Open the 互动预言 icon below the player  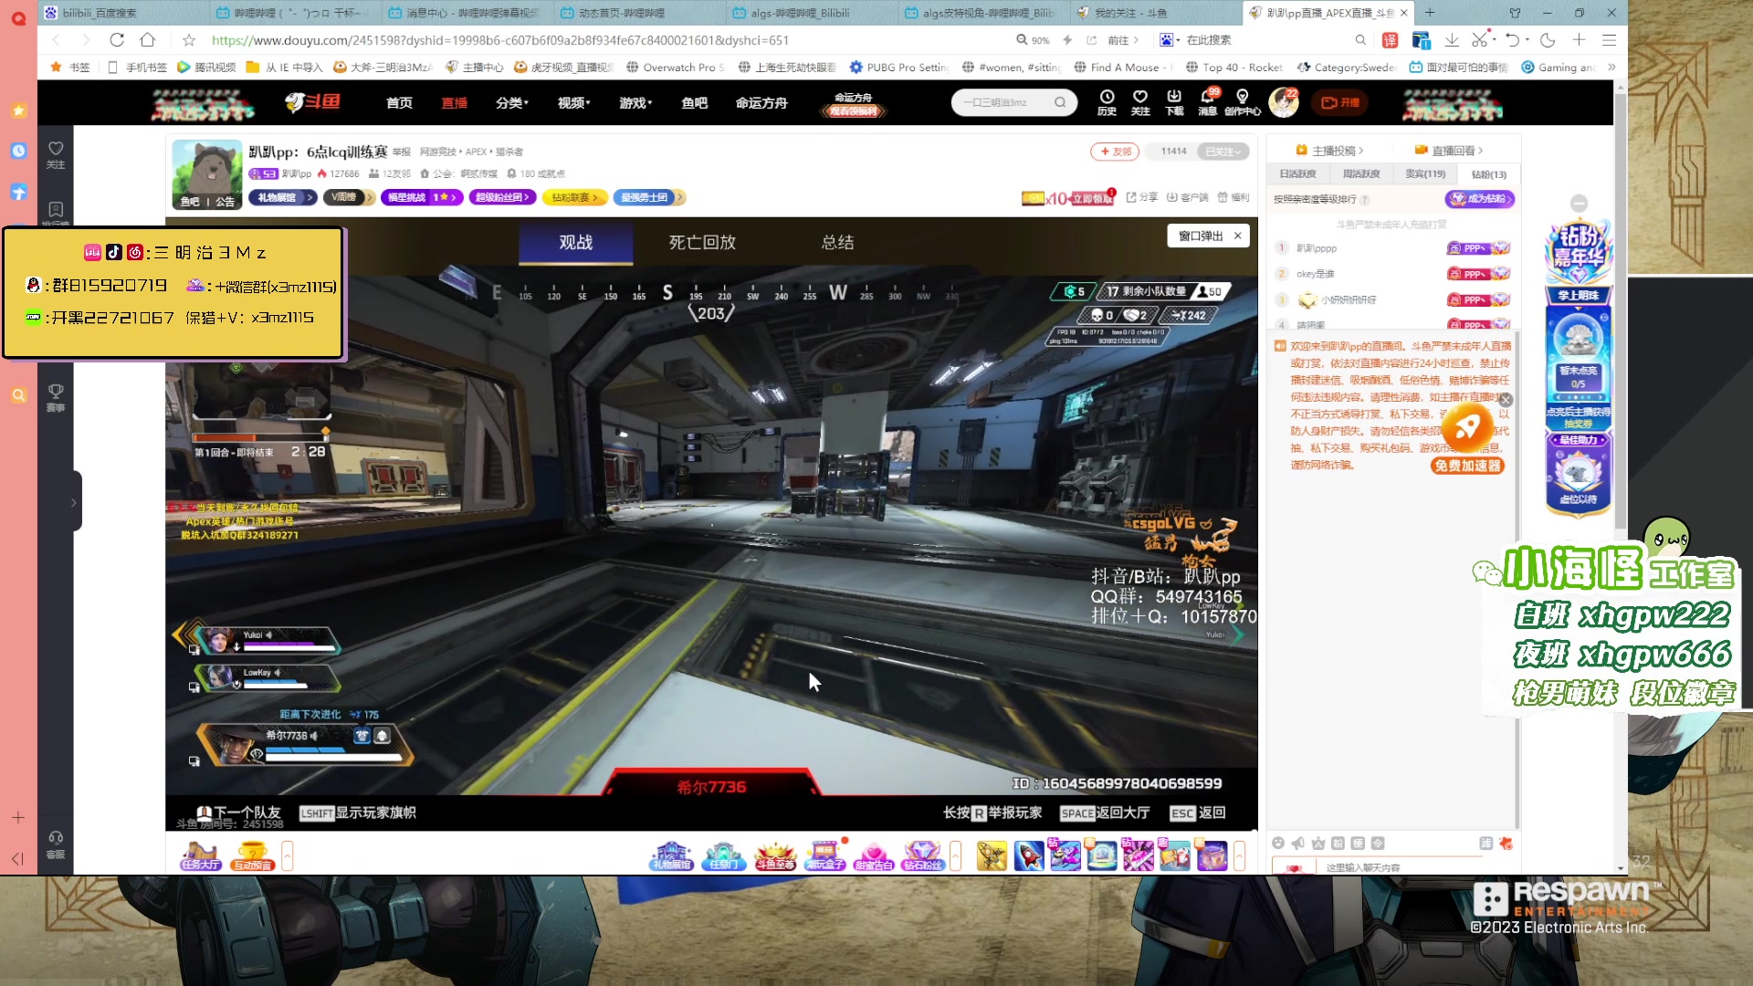point(253,856)
